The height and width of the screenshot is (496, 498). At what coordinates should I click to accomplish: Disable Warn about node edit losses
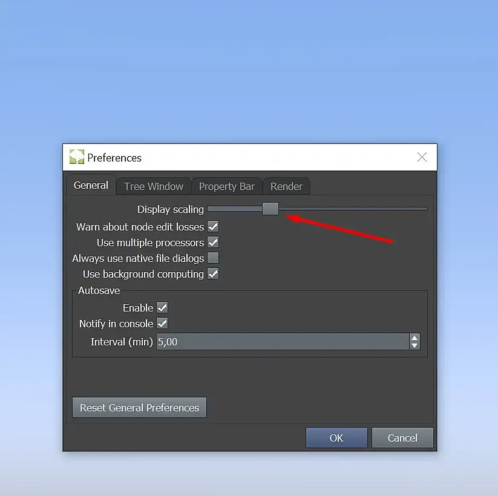click(213, 227)
